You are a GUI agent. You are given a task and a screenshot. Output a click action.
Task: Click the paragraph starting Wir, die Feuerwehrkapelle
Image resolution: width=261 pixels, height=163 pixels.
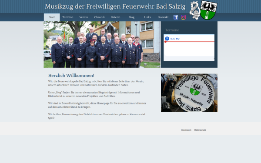click(96, 83)
